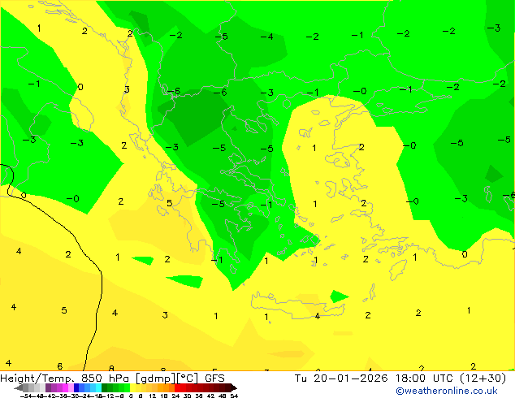Viewport: 515px width, 398px height.
Task: Click the dark blue swatch in temperature legend
Action: (76, 387)
